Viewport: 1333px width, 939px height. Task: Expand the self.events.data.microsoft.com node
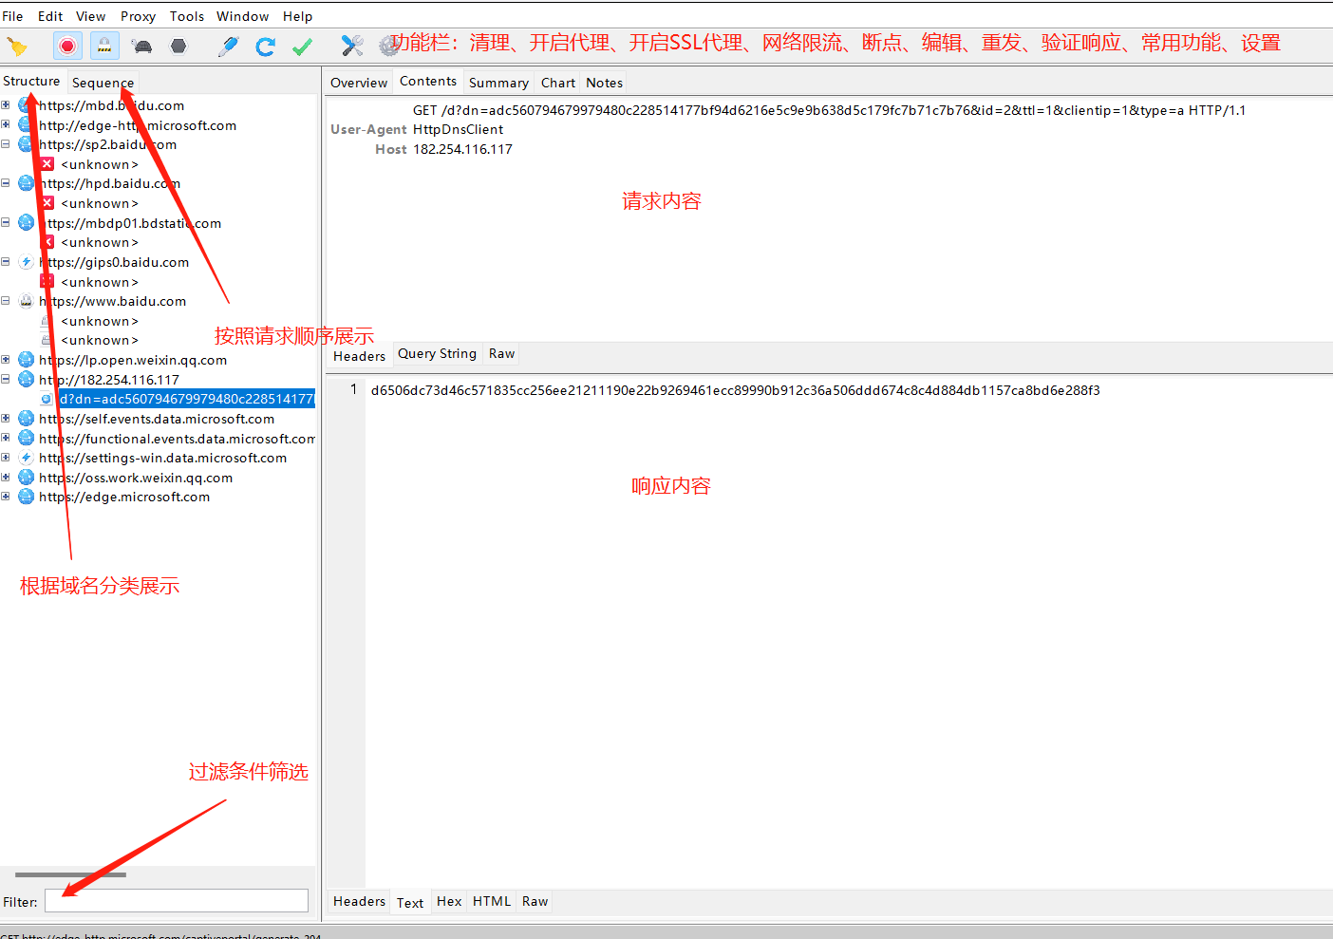point(6,418)
